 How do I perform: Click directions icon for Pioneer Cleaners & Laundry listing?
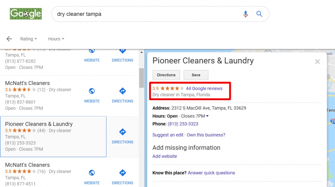[x=122, y=132]
